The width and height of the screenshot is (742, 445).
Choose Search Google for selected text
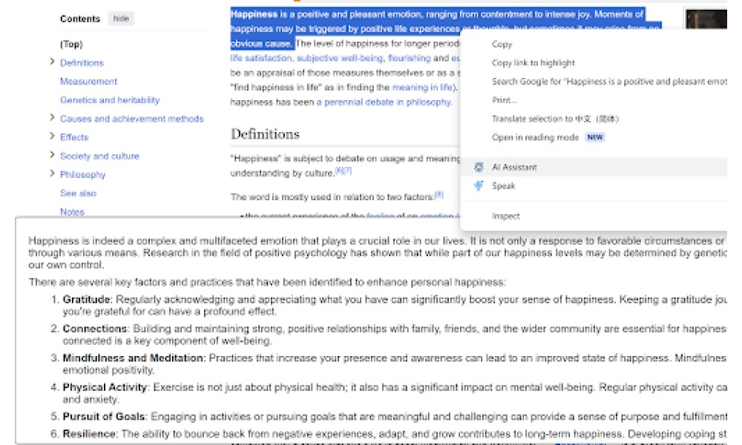pos(609,82)
